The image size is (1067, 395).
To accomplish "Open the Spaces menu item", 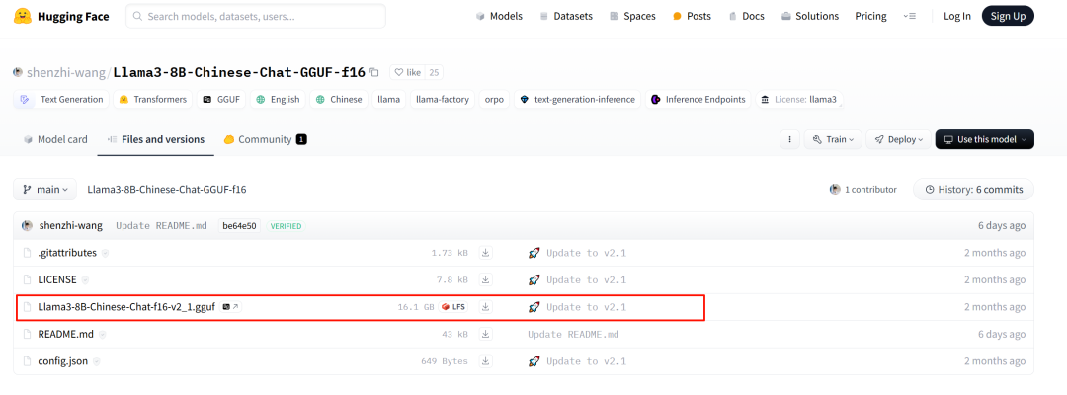I will tap(632, 16).
